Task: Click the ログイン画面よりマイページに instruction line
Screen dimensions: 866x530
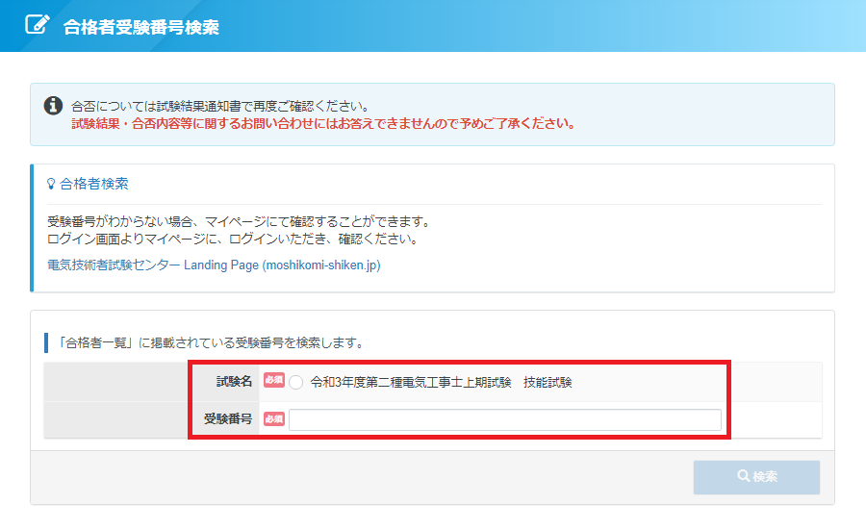Action: tap(232, 239)
